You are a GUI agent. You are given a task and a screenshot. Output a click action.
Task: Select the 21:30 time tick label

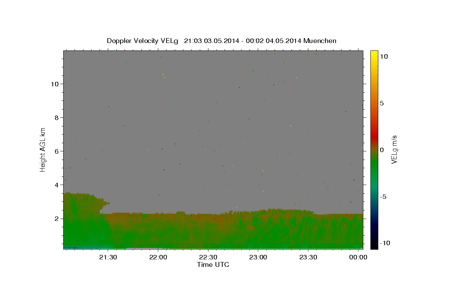tap(108, 257)
